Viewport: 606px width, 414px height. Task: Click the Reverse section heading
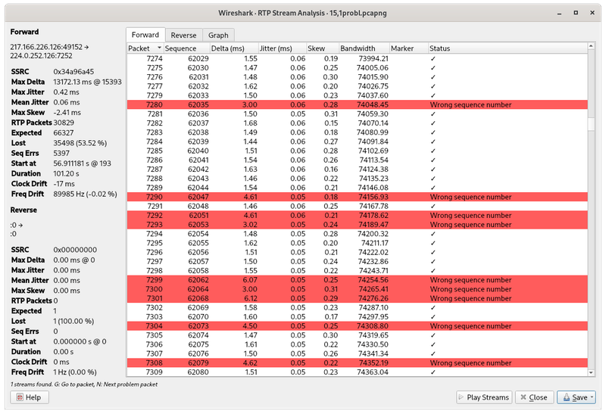[23, 210]
